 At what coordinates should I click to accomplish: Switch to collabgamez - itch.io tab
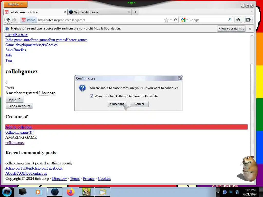(35, 12)
